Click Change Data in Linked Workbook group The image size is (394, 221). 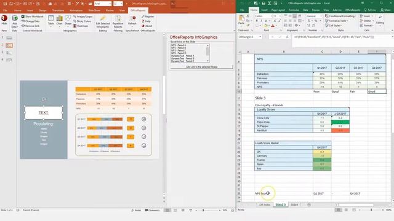pos(30,21)
